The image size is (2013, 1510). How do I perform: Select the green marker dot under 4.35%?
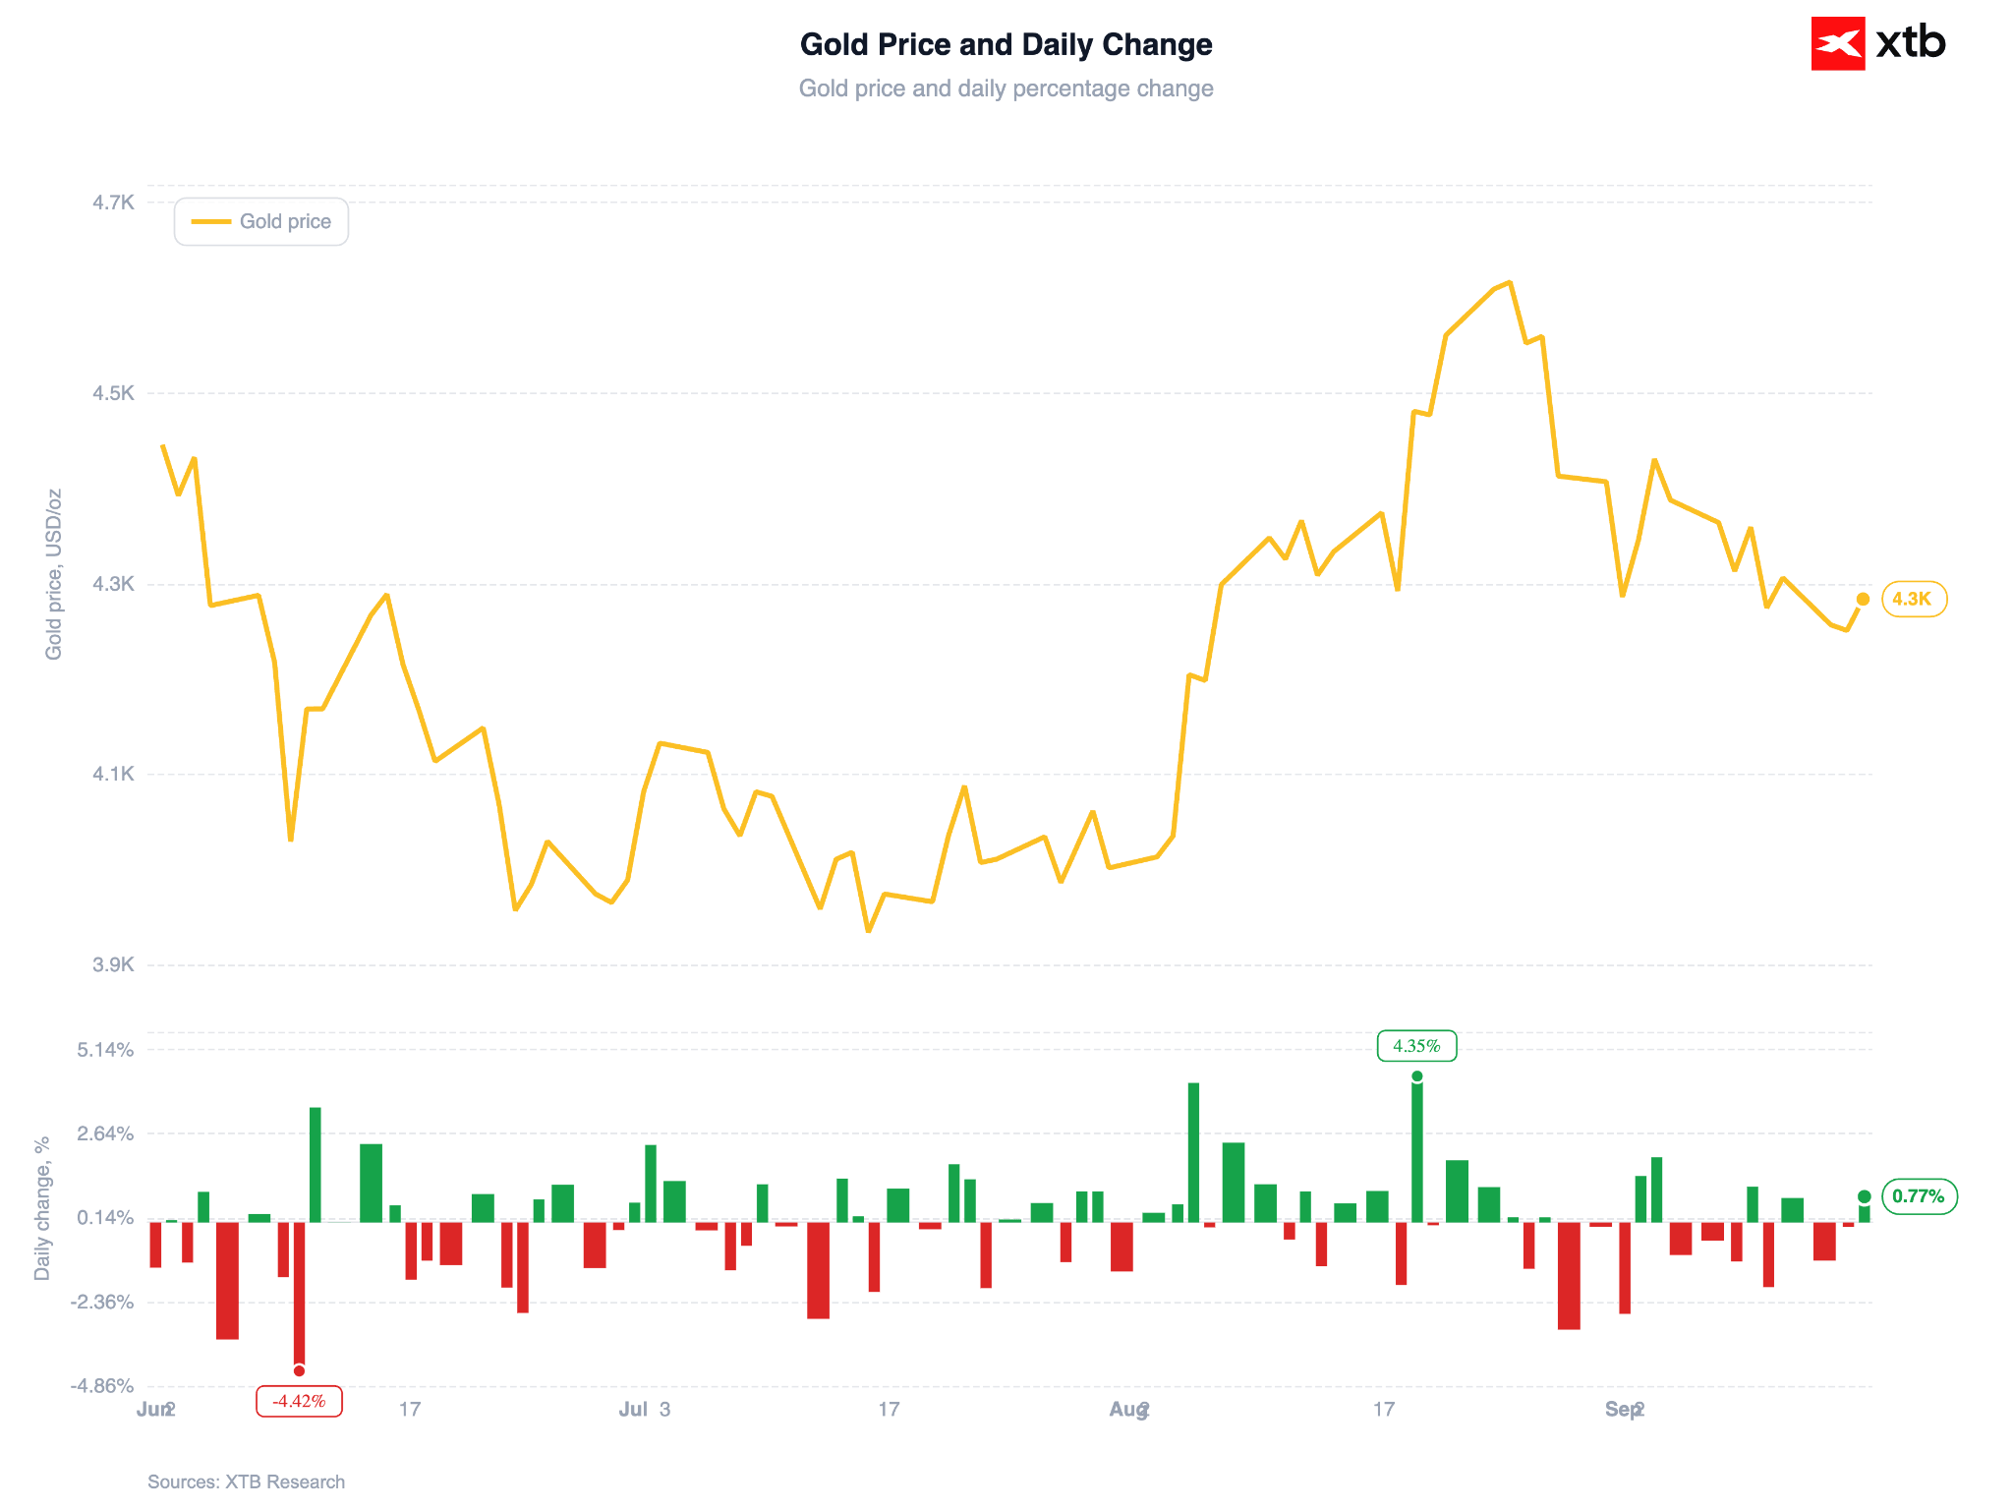pos(1416,1076)
